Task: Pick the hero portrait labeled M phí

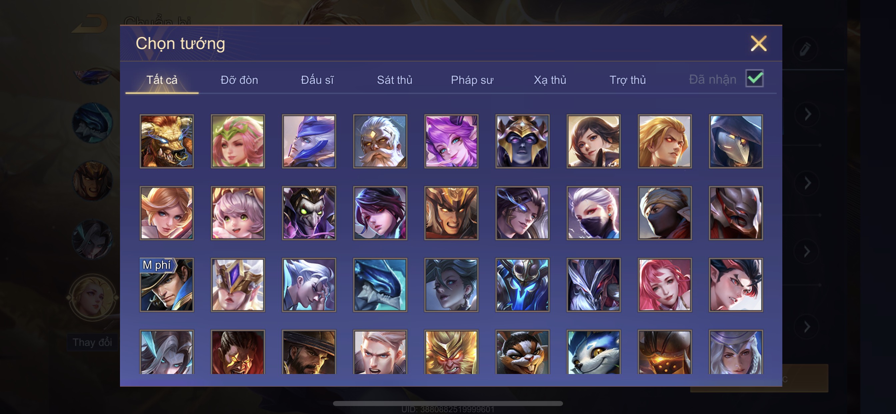Action: coord(167,285)
